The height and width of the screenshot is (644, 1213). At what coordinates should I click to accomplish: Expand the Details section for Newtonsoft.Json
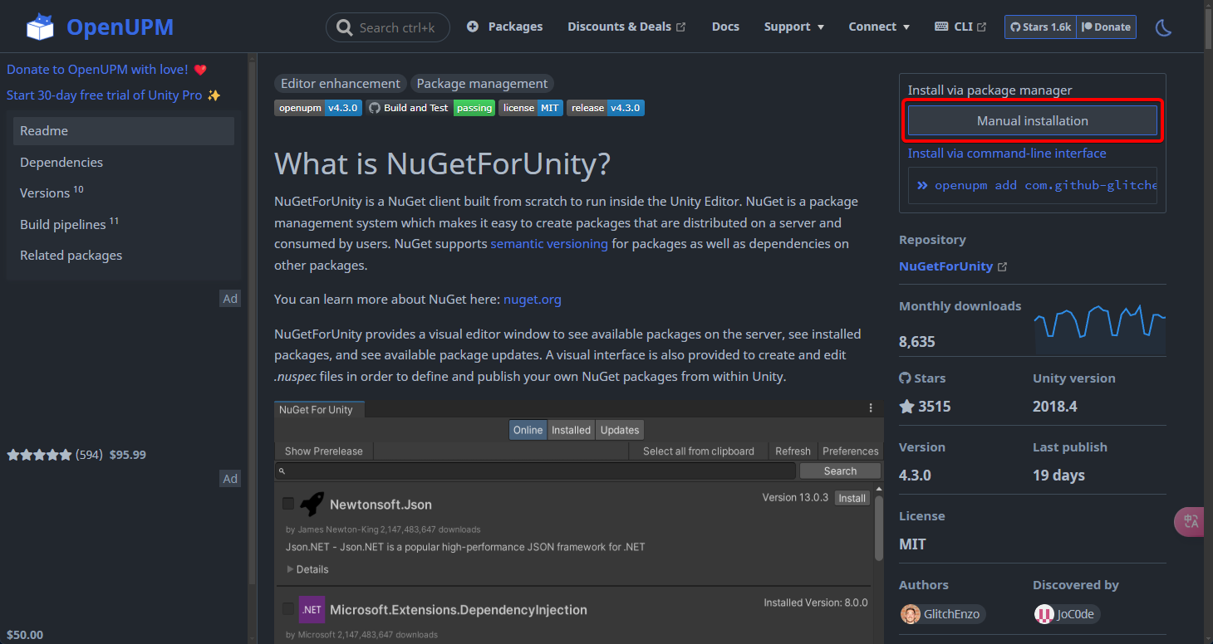[x=307, y=569]
